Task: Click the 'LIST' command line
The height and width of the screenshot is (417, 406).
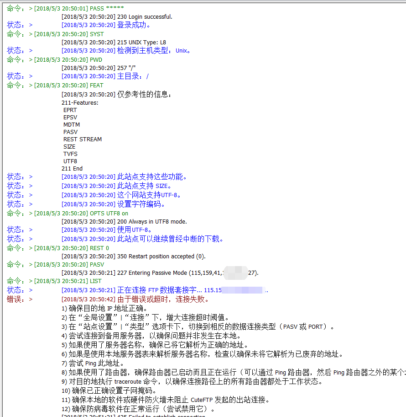Action: [54, 281]
